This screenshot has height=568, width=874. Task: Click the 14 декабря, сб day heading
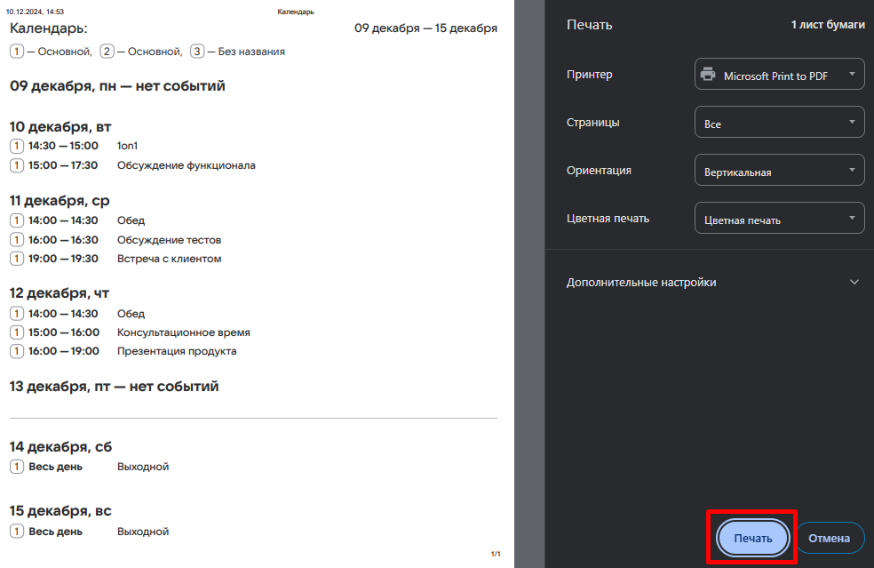tap(61, 446)
